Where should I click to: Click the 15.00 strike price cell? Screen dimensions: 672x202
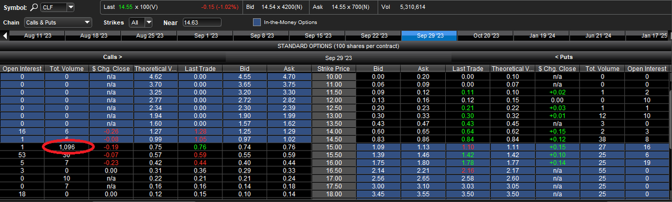(x=333, y=147)
